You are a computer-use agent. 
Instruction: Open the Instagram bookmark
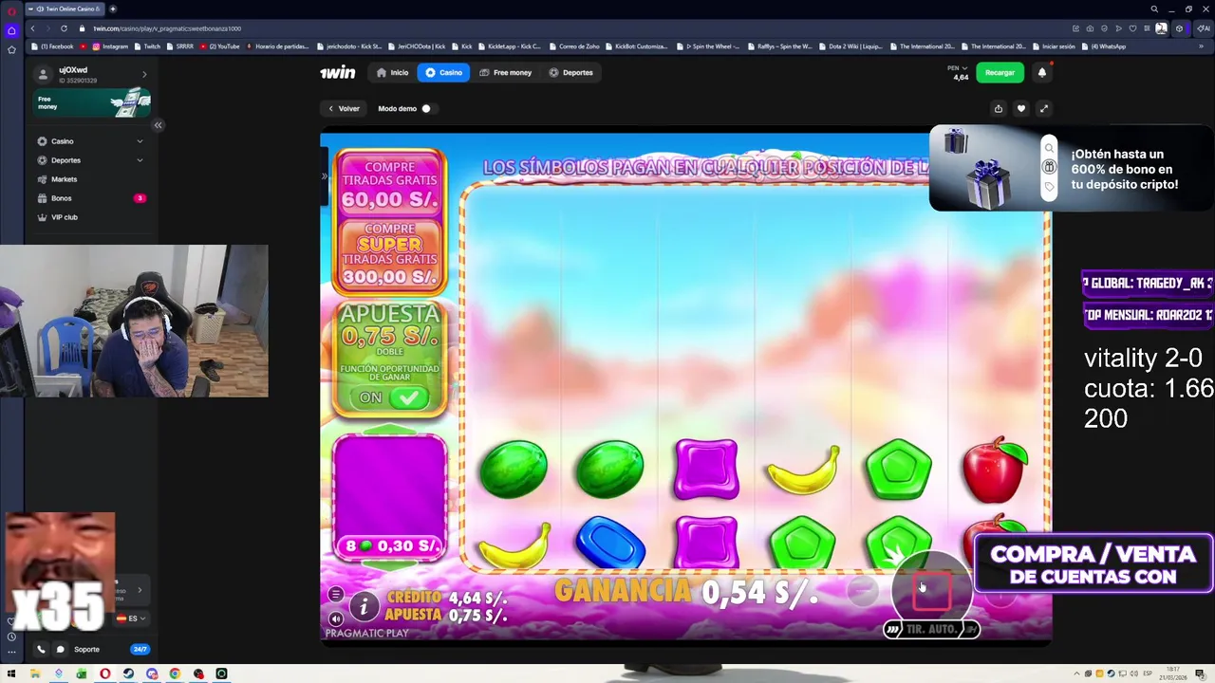pos(110,46)
